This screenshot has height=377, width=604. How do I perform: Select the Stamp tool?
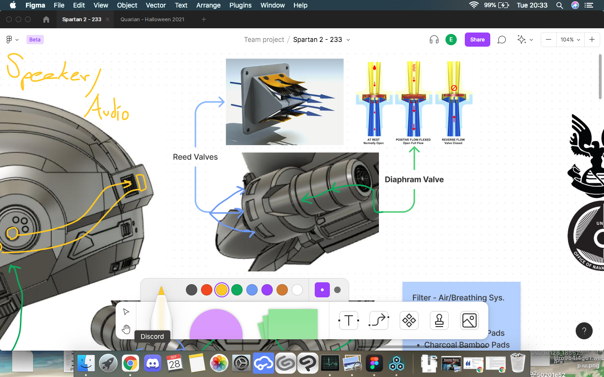coord(439,320)
